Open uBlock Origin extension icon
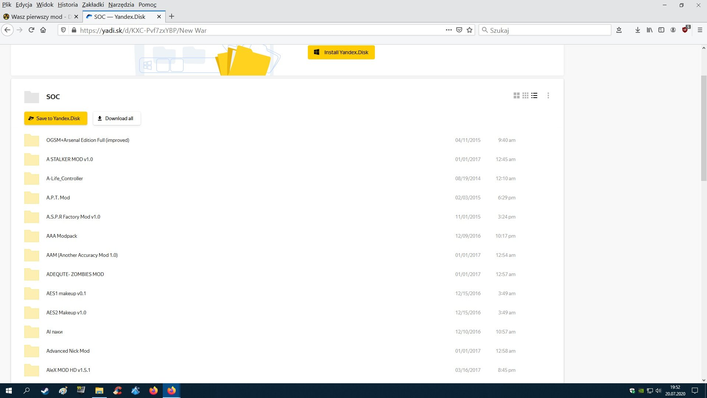Viewport: 707px width, 398px height. [x=685, y=30]
